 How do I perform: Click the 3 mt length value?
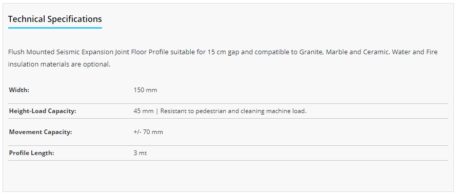click(140, 153)
